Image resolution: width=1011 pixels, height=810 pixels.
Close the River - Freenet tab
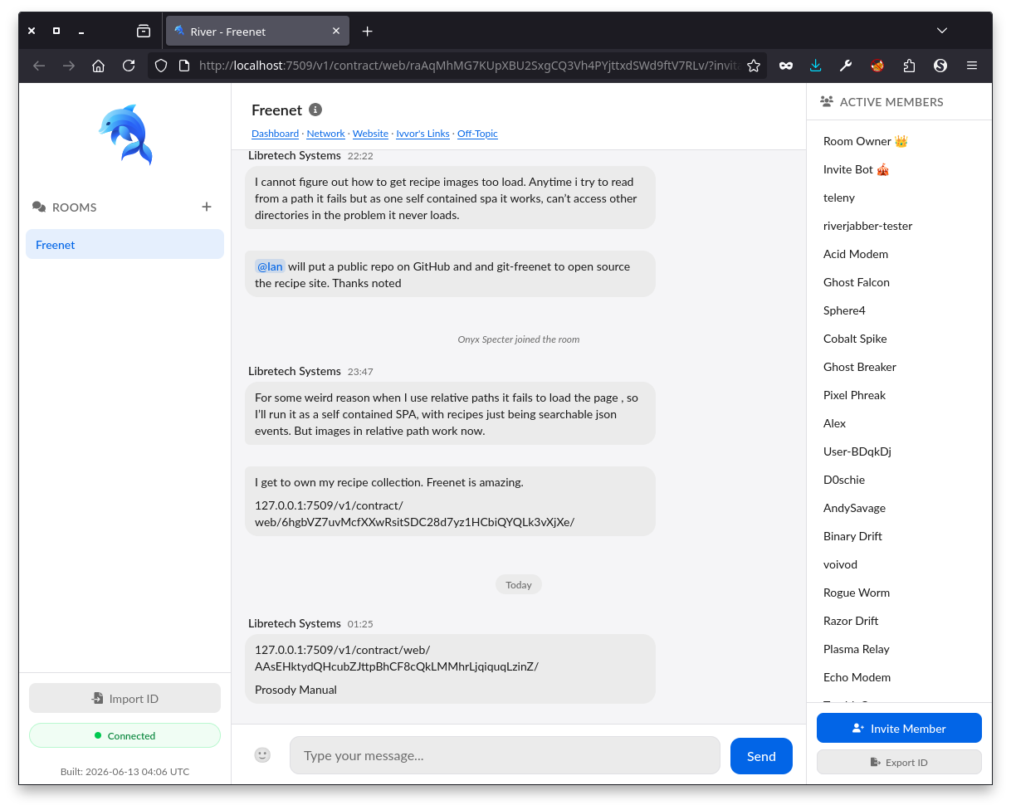pos(336,32)
